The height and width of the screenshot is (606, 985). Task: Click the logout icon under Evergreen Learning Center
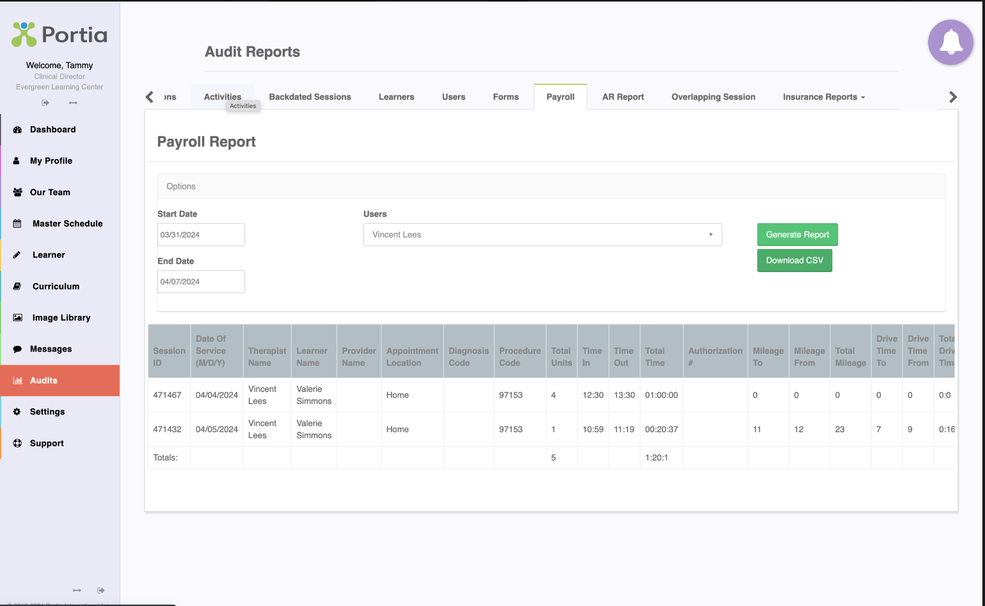pos(46,103)
